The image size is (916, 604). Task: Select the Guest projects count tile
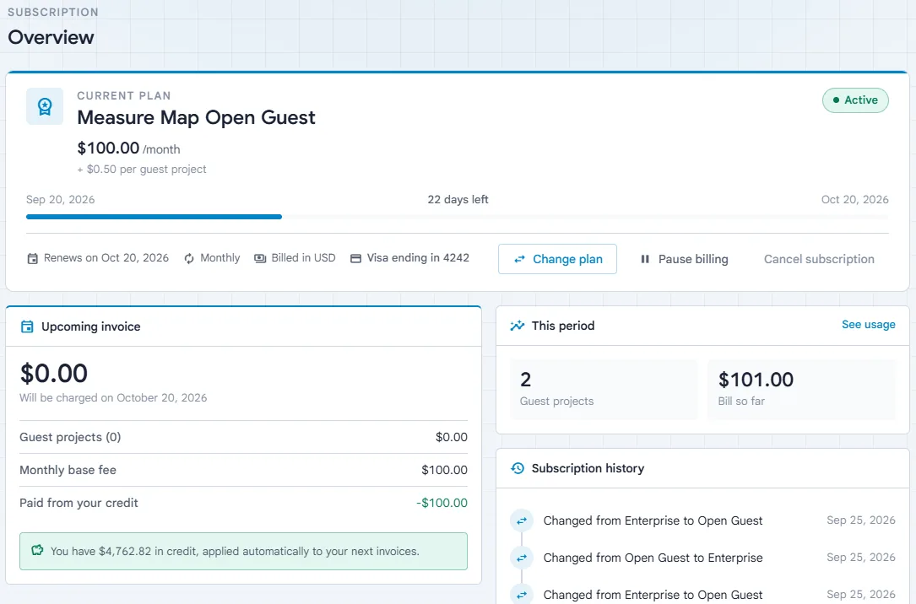pyautogui.click(x=604, y=389)
